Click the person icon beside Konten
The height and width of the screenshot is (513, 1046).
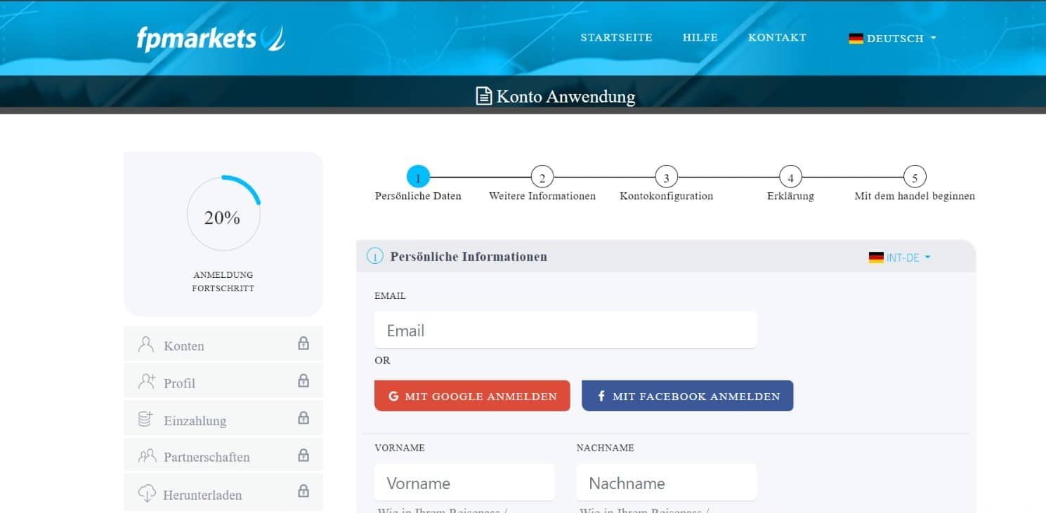tap(146, 344)
